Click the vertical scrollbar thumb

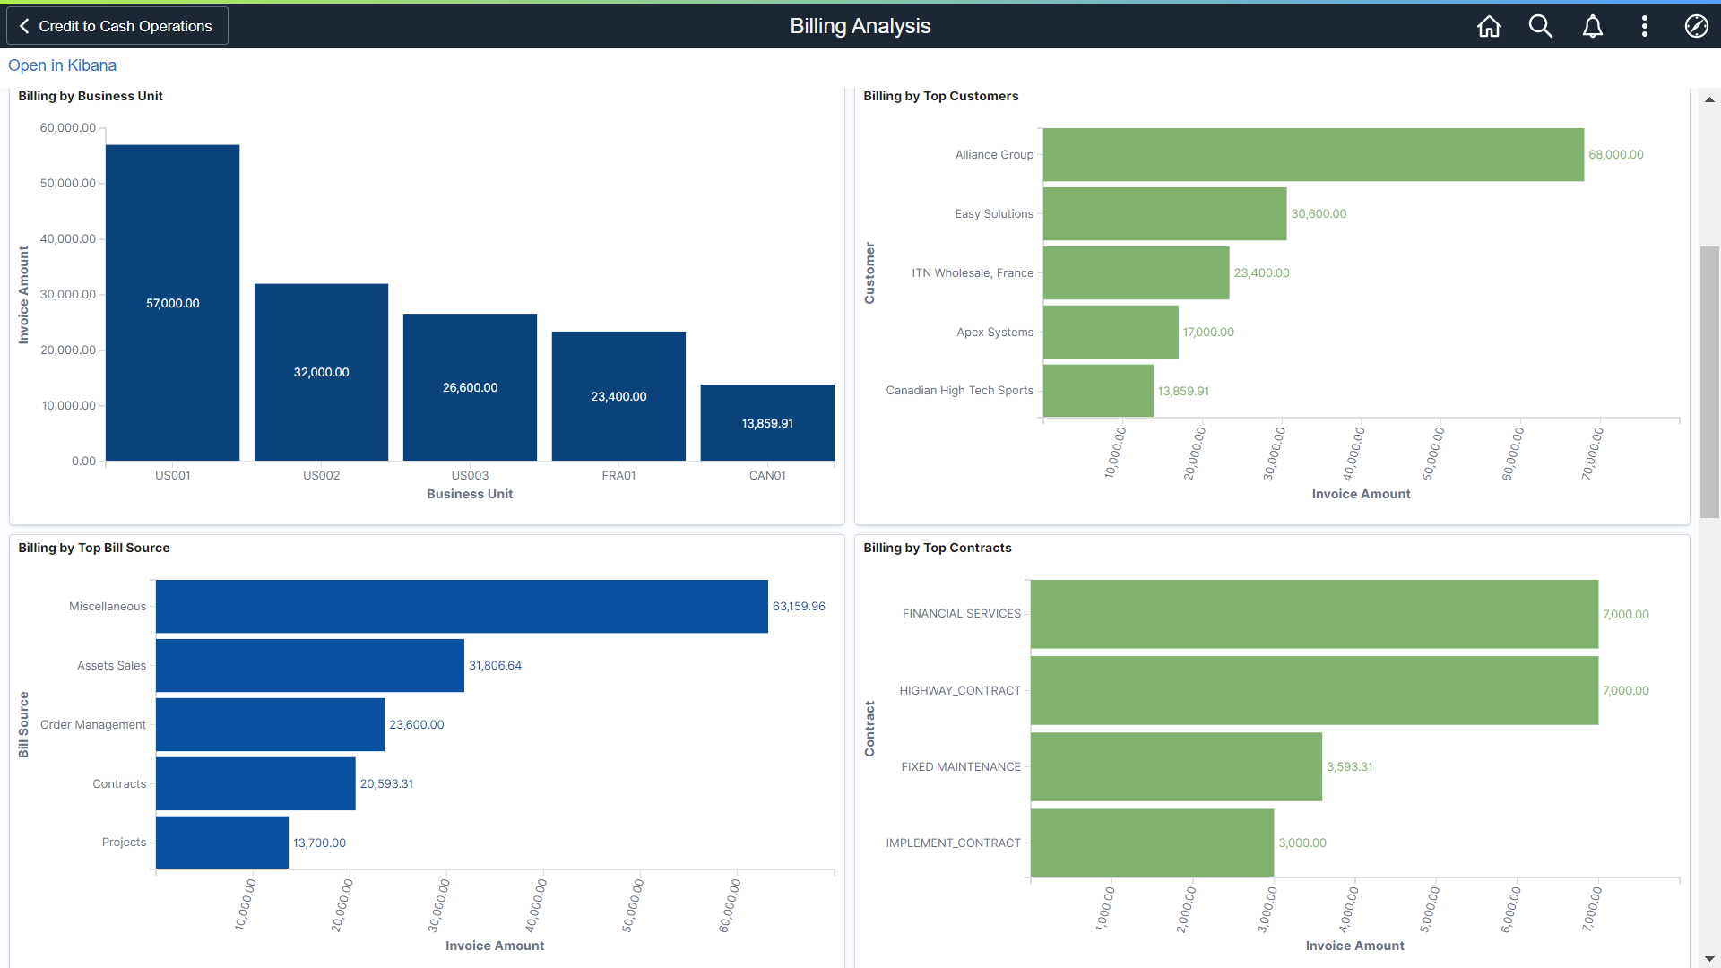click(1709, 381)
